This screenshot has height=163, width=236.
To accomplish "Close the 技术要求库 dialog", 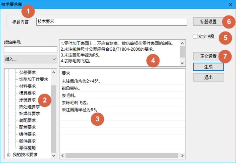I will coord(231,4).
